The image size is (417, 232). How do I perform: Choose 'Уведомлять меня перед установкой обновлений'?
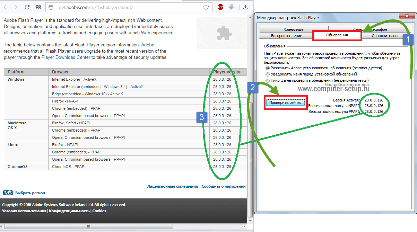click(x=267, y=74)
